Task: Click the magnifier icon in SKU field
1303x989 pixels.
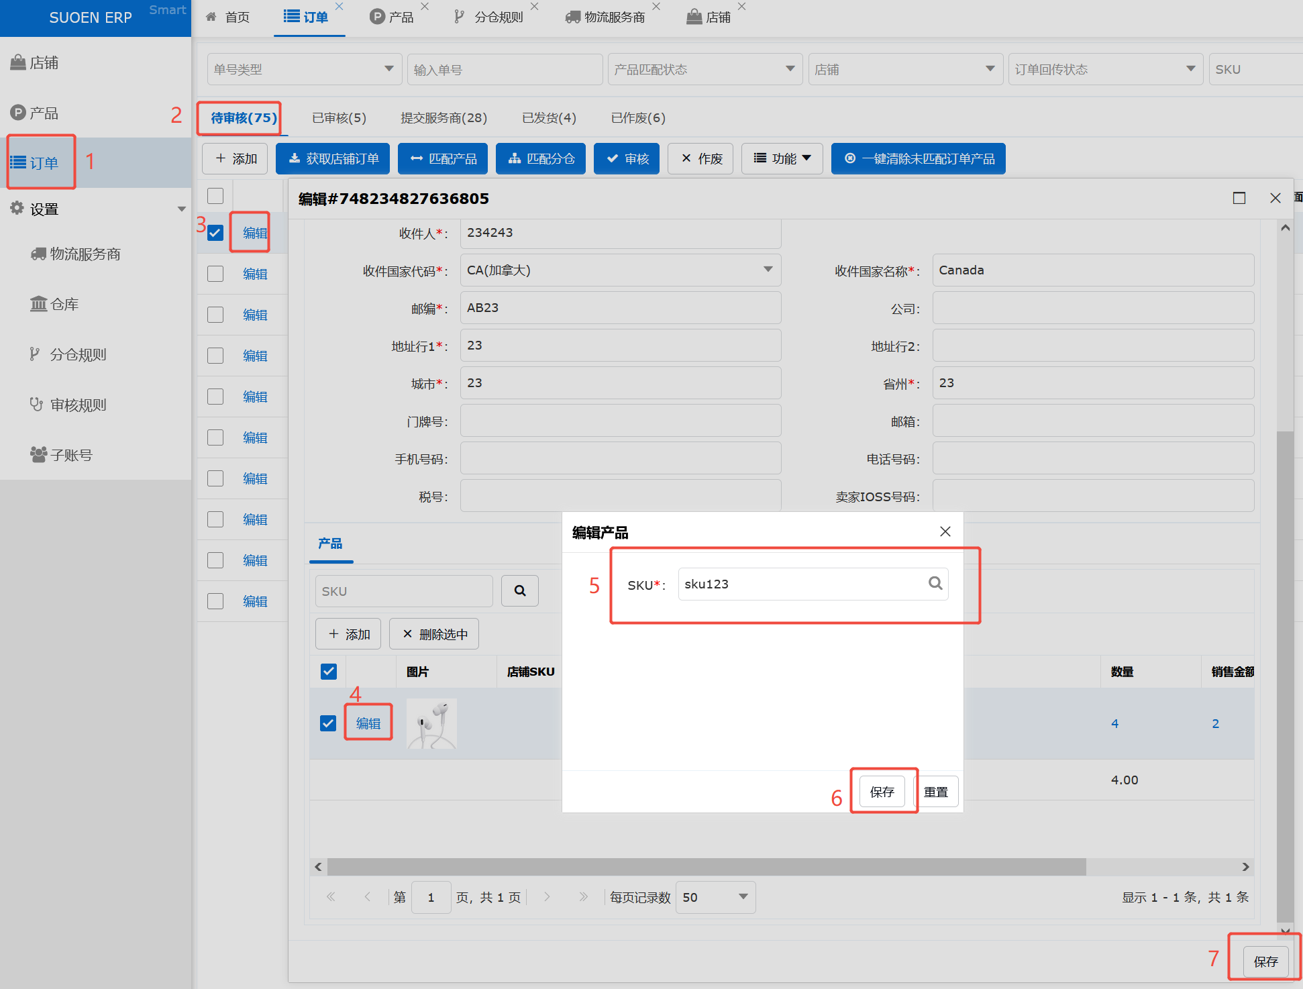Action: (935, 583)
